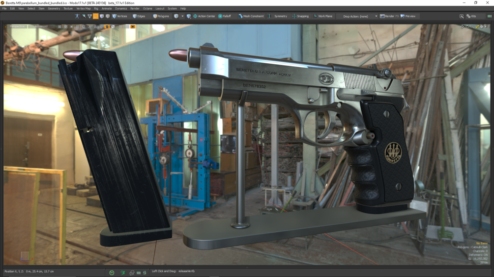The width and height of the screenshot is (494, 277).
Task: Open the Render menu
Action: [135, 8]
